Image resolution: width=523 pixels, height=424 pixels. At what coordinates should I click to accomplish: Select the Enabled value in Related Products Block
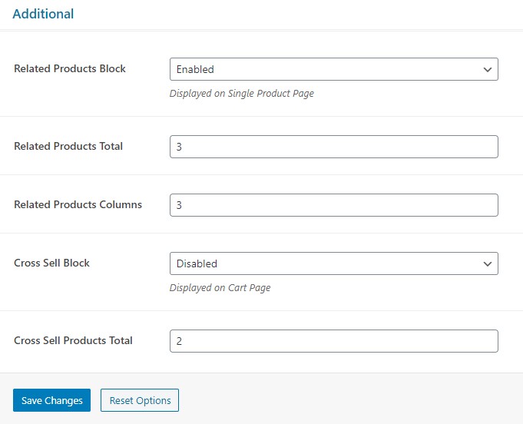pyautogui.click(x=195, y=69)
